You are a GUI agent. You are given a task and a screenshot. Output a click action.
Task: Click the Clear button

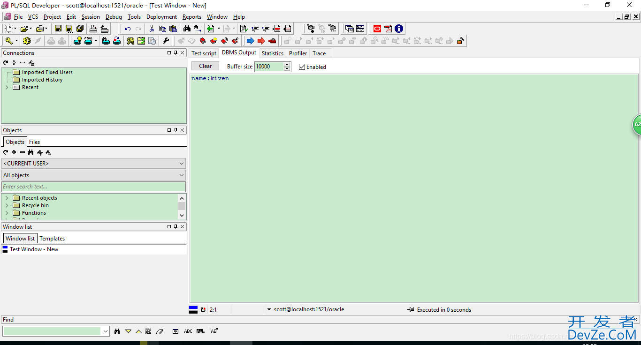click(206, 66)
